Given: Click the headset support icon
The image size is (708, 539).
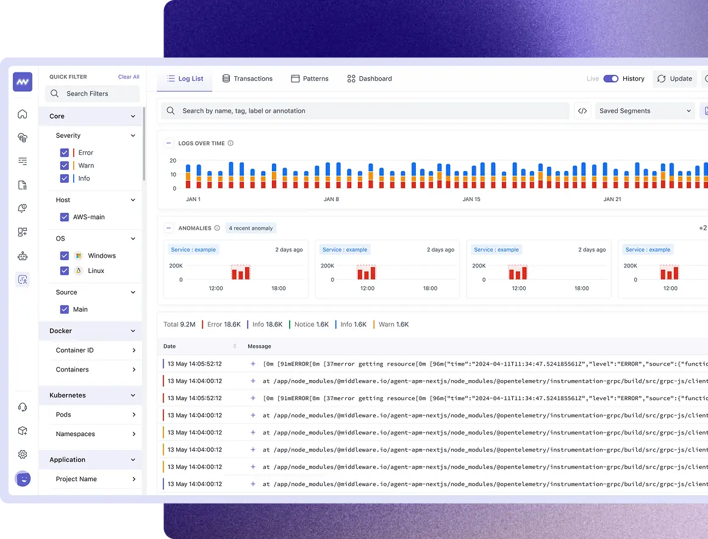Looking at the screenshot, I should coord(23,407).
